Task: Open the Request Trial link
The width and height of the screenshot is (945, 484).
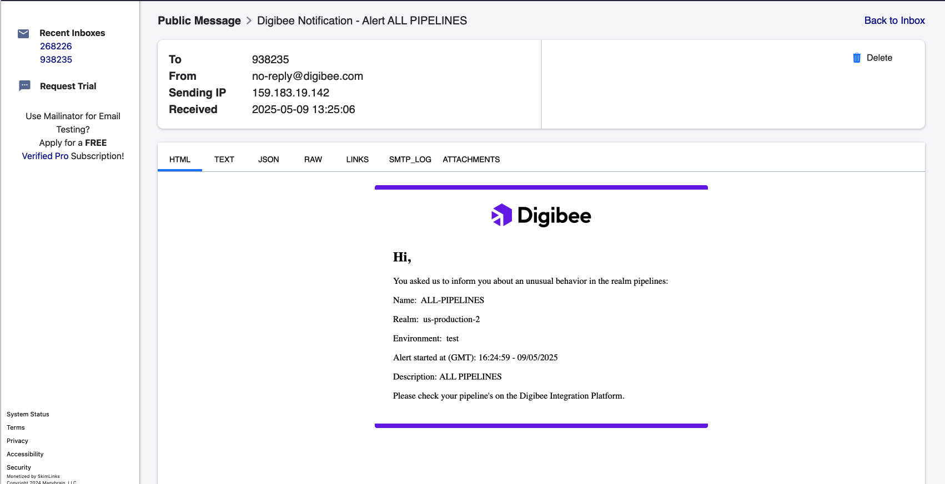Action: click(68, 86)
